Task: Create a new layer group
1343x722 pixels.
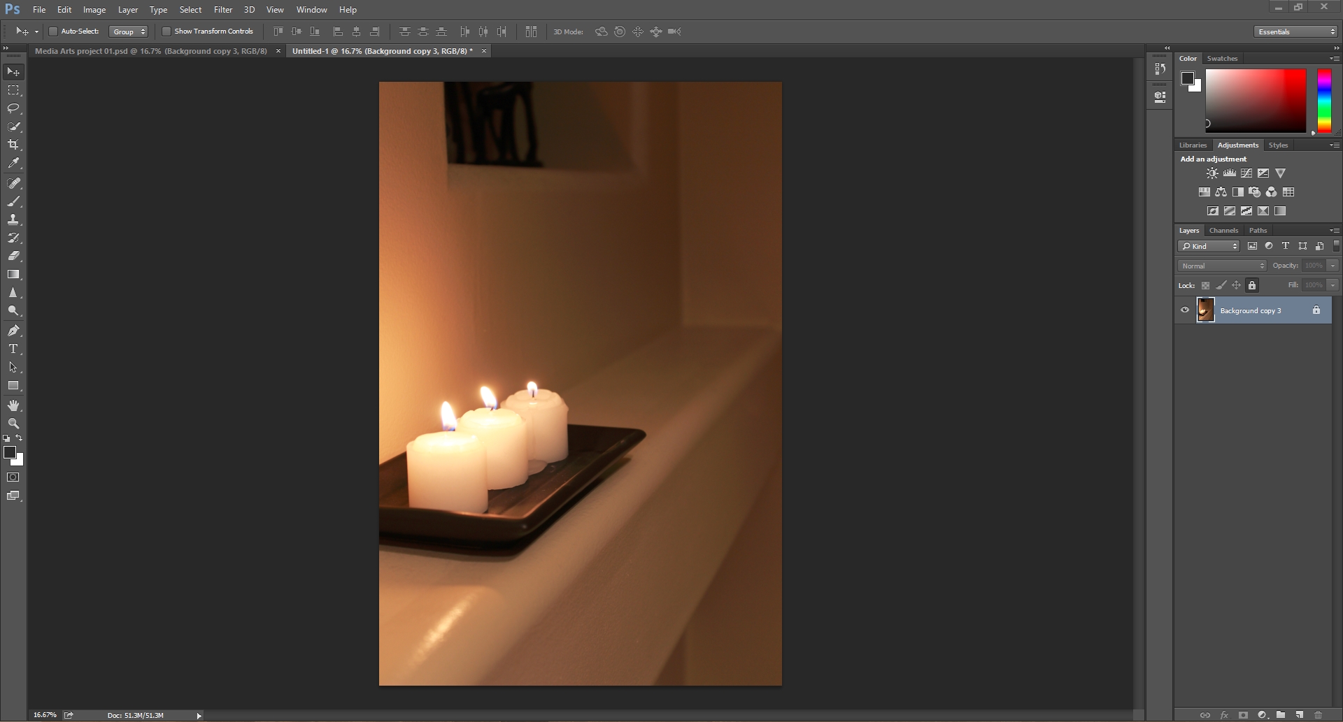Action: click(1280, 715)
